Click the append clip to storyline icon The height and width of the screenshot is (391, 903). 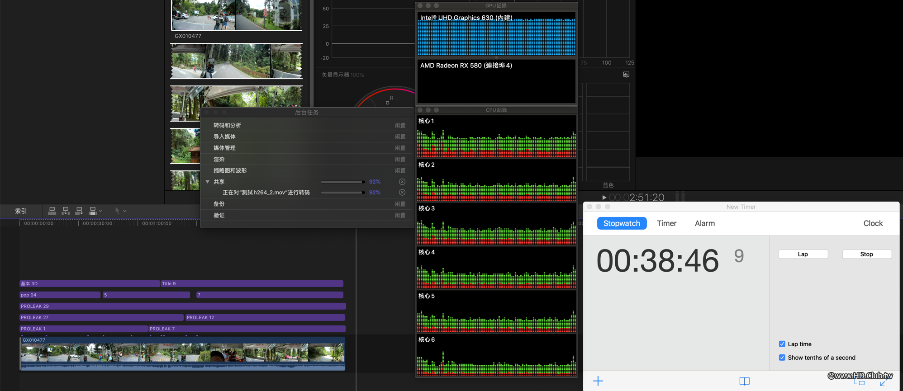point(79,211)
